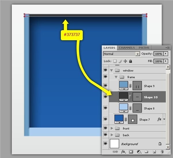Open the Layers panel options menu
Viewport: 173px width, 158px height.
pos(168,48)
